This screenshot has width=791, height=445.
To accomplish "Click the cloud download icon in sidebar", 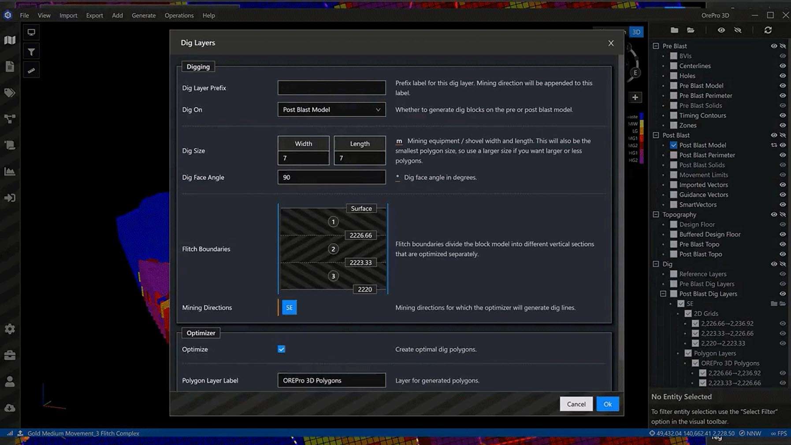I will click(x=10, y=408).
